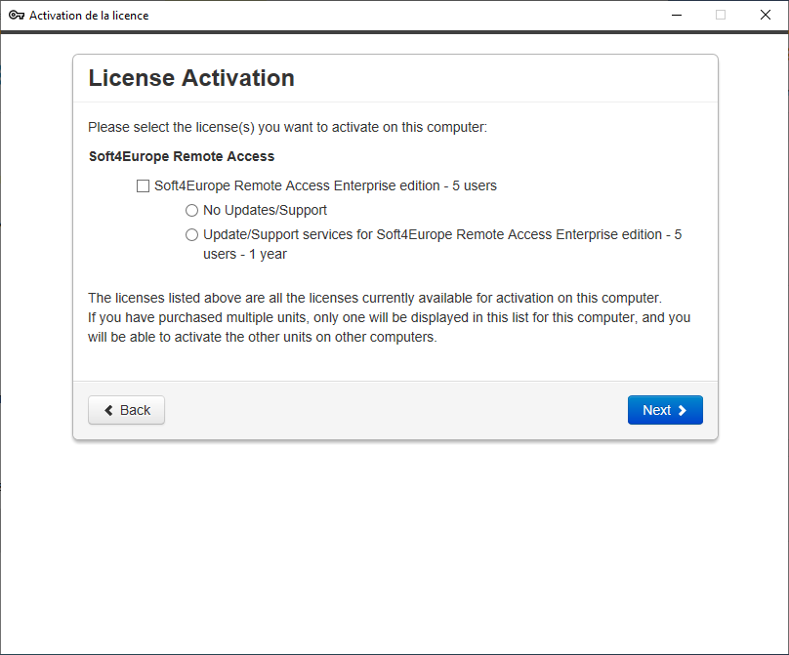Select the No Updates/Support radio button
Image resolution: width=789 pixels, height=655 pixels.
tap(191, 210)
